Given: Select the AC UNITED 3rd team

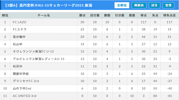Looking at the screenshot, I should click(25, 96).
